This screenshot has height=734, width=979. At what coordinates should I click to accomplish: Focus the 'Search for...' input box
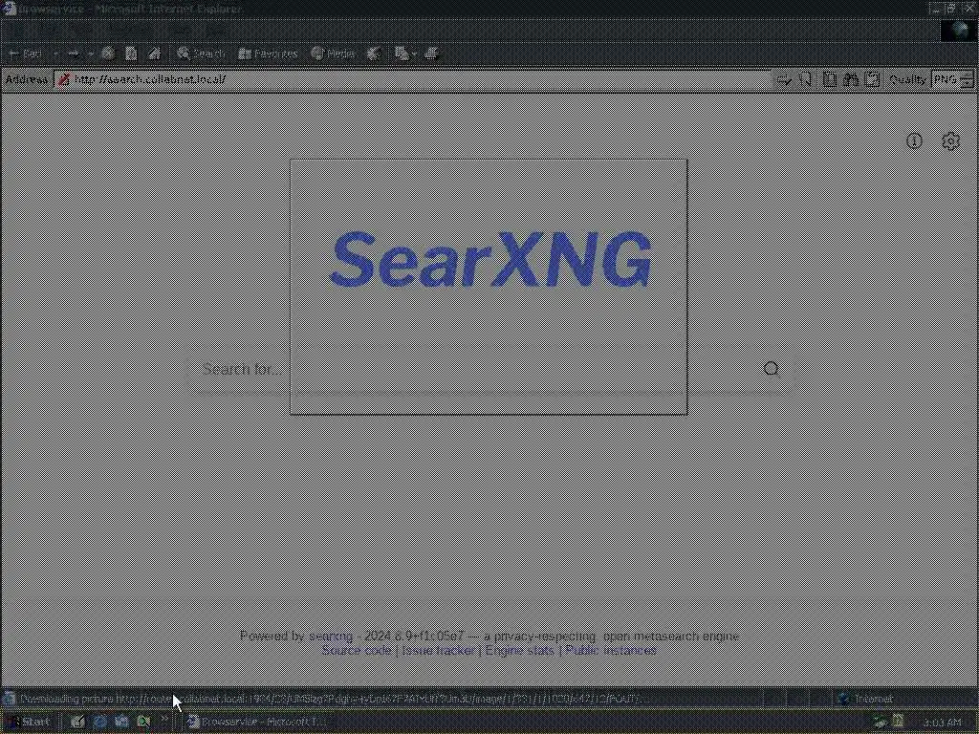pos(474,369)
